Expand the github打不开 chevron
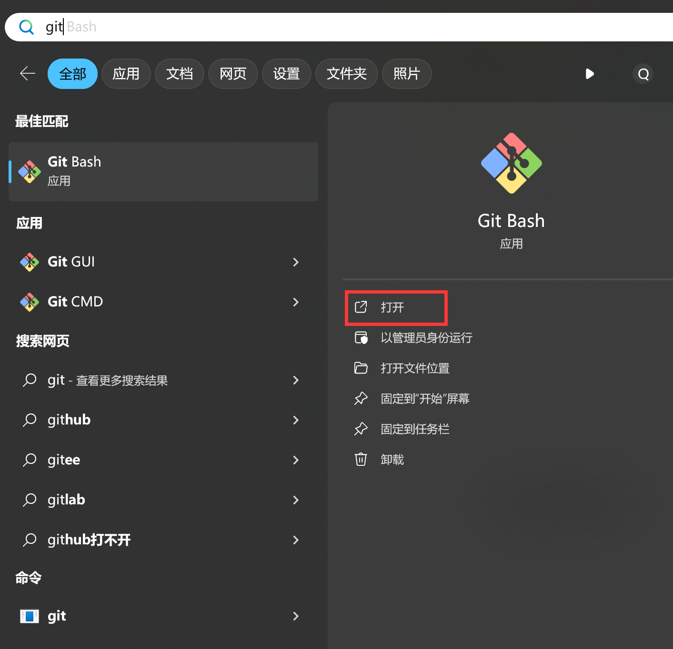The width and height of the screenshot is (673, 649). (296, 540)
